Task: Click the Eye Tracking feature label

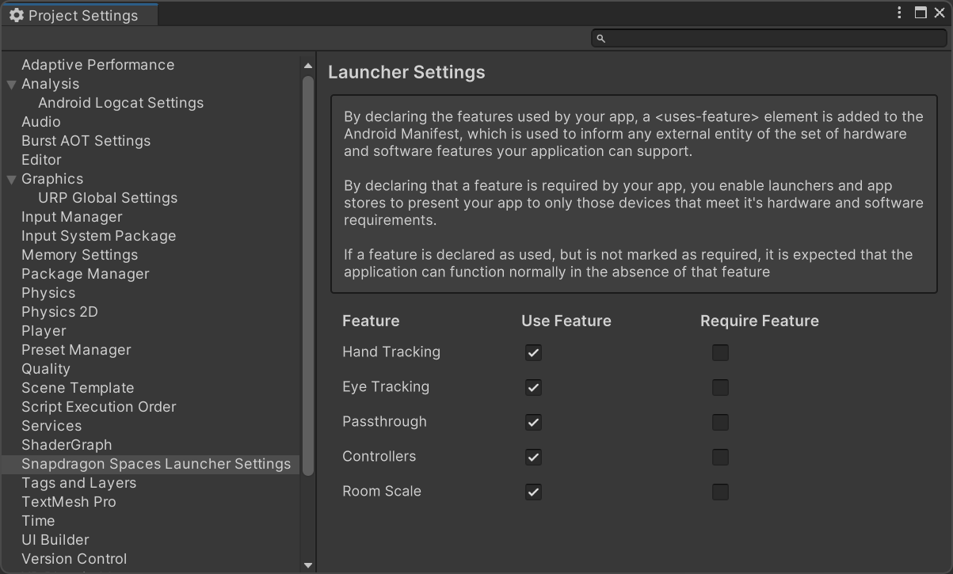Action: pos(386,386)
